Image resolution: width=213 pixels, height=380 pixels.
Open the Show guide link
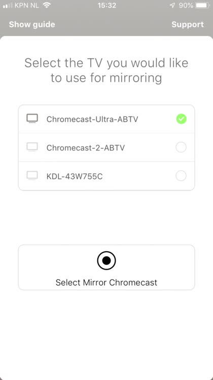tap(32, 24)
